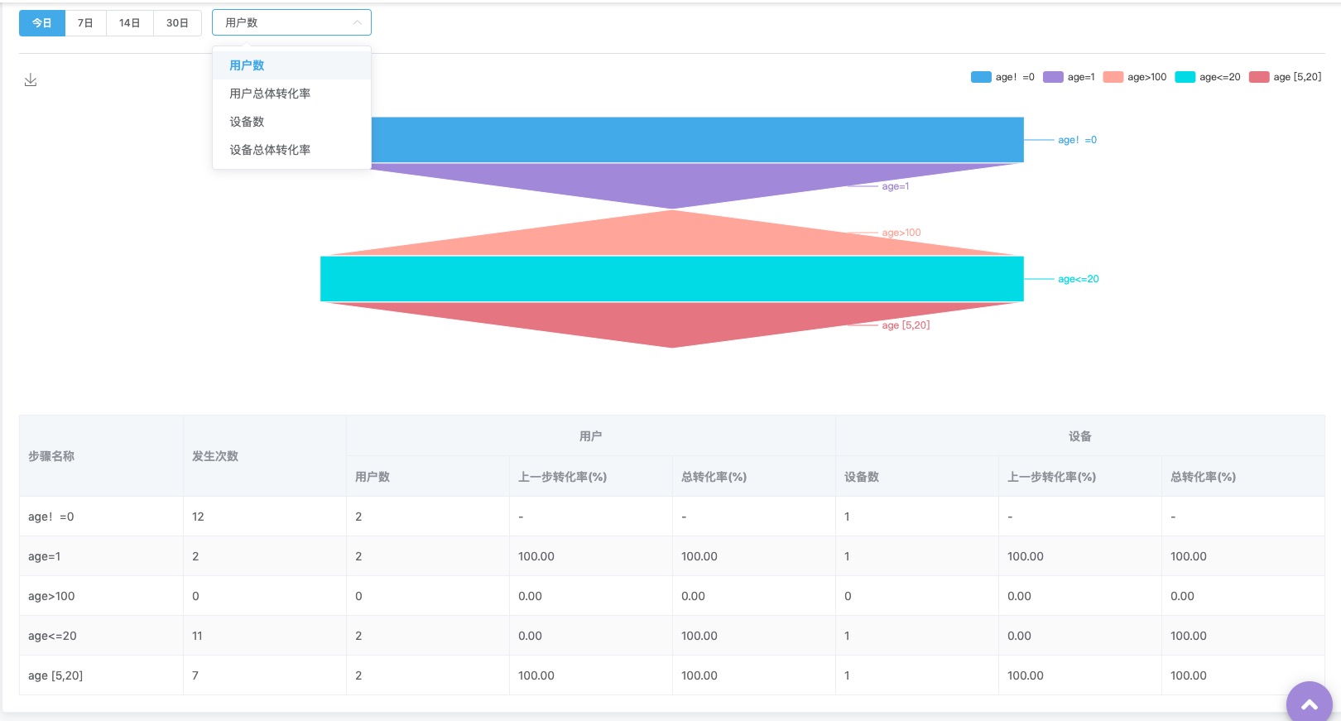Switch to the 7日 date range
Viewport: 1341px width, 721px height.
pyautogui.click(x=85, y=23)
